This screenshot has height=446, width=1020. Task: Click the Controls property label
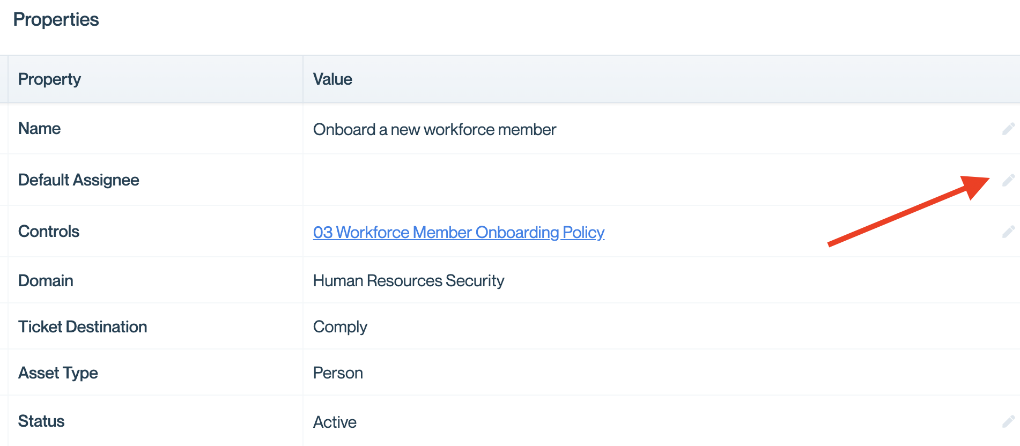[x=49, y=231]
